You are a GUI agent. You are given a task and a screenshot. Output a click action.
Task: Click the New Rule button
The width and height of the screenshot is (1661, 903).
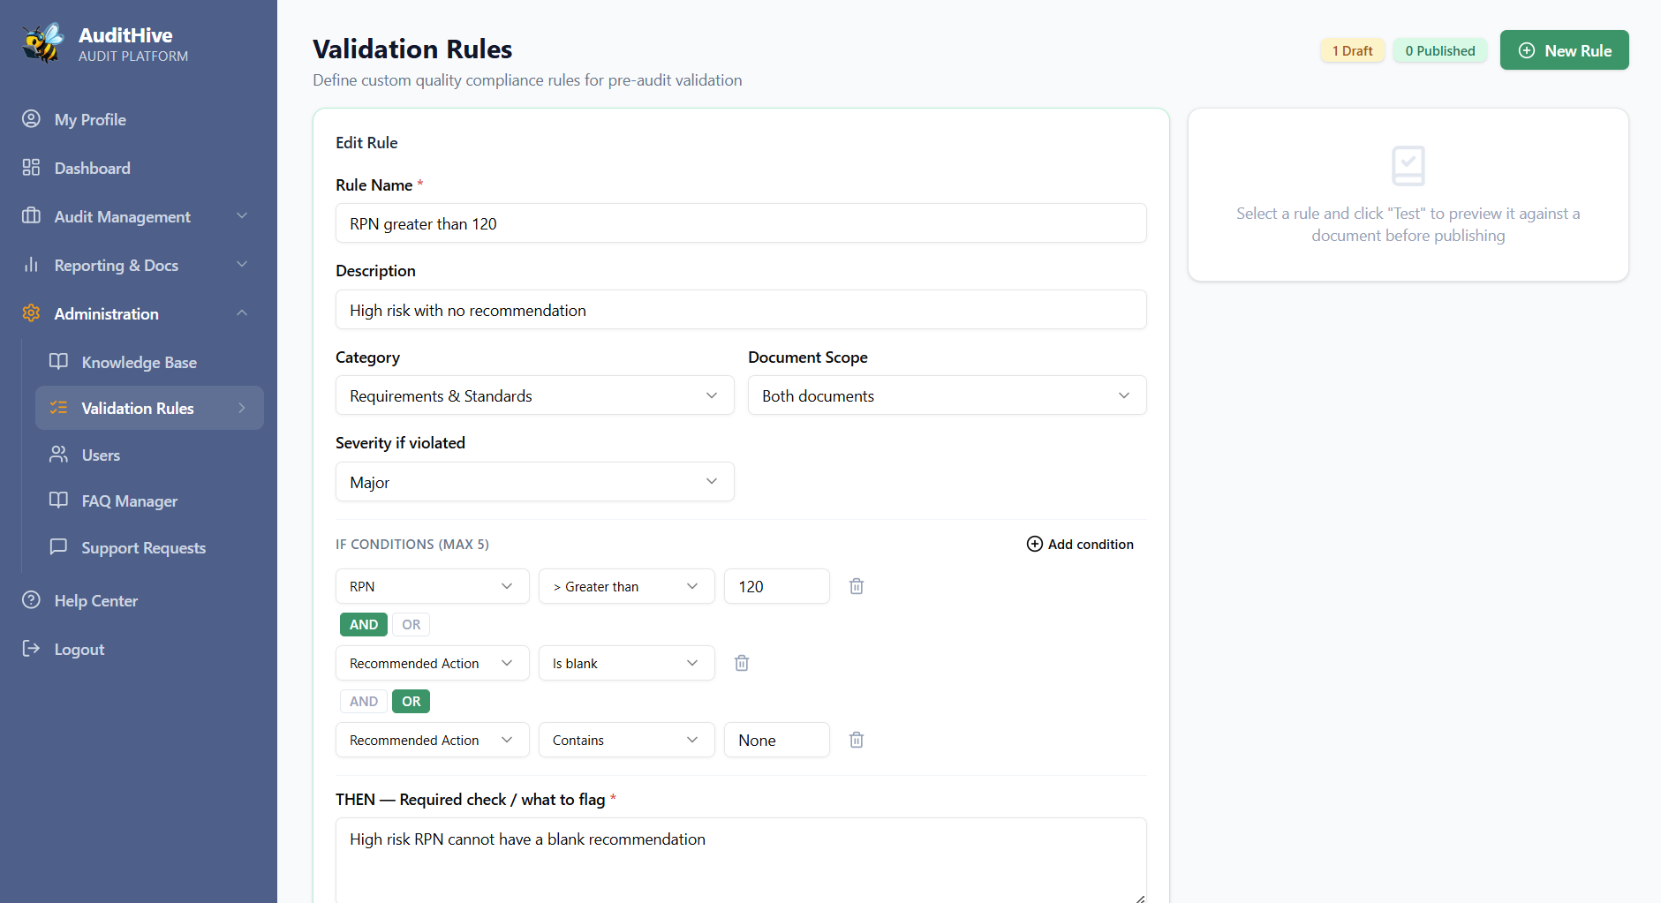point(1564,50)
